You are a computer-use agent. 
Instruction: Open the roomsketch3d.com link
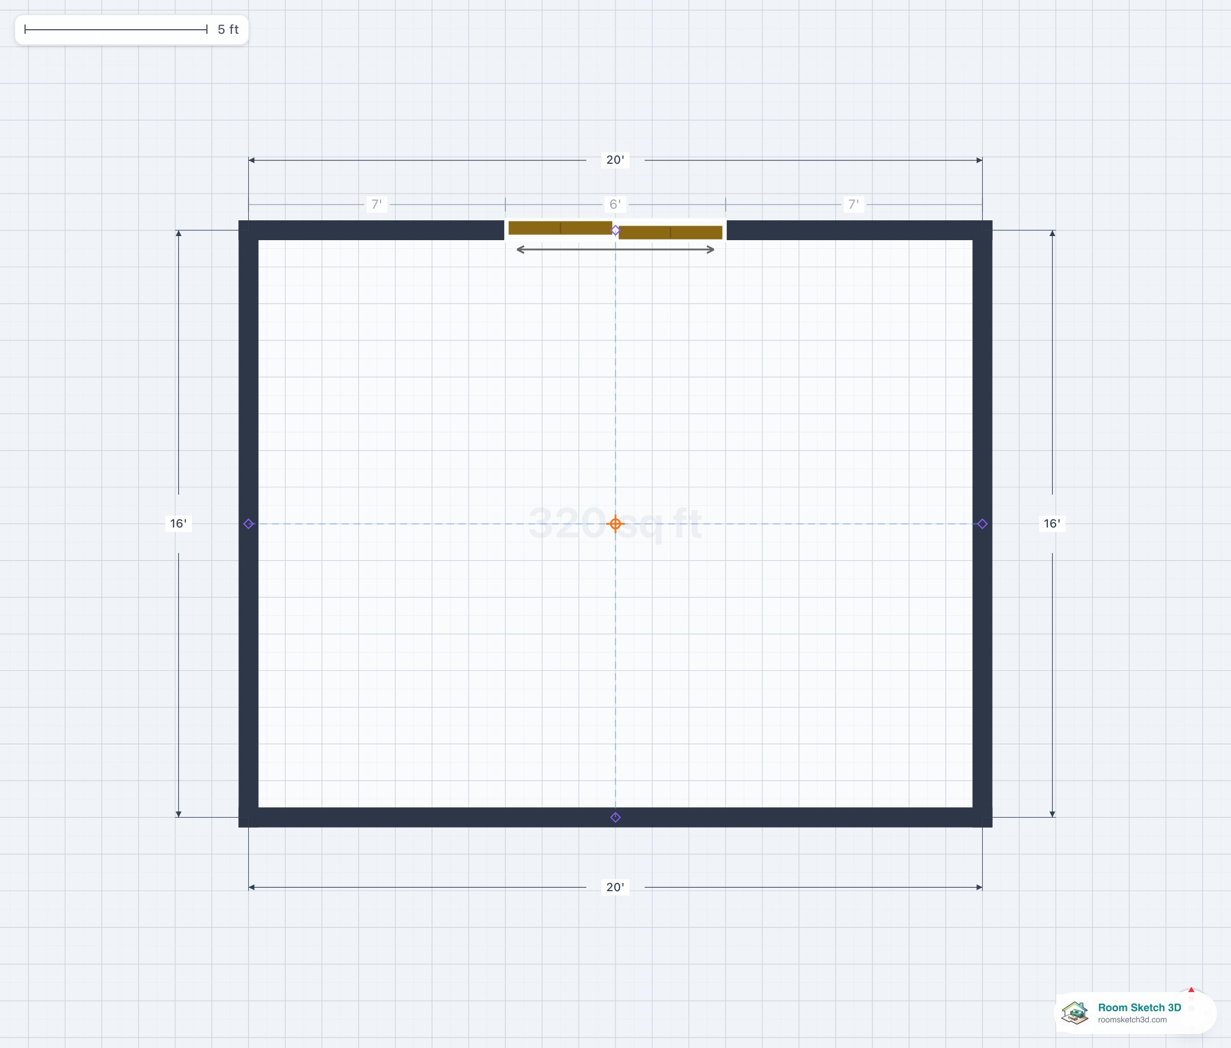pyautogui.click(x=1132, y=1019)
